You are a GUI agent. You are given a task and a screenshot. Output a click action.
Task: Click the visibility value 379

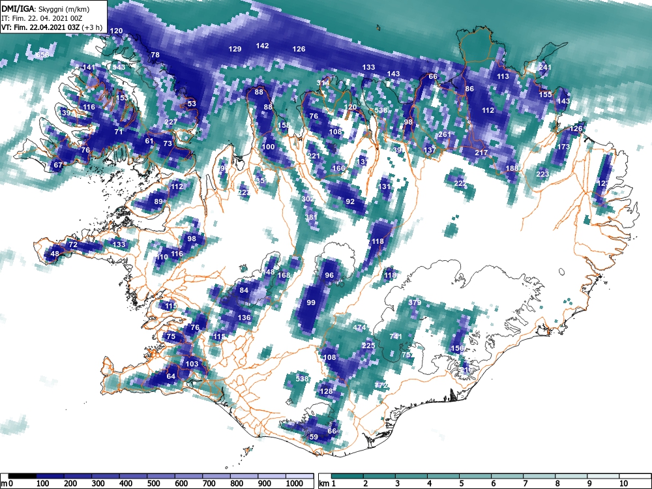(415, 303)
